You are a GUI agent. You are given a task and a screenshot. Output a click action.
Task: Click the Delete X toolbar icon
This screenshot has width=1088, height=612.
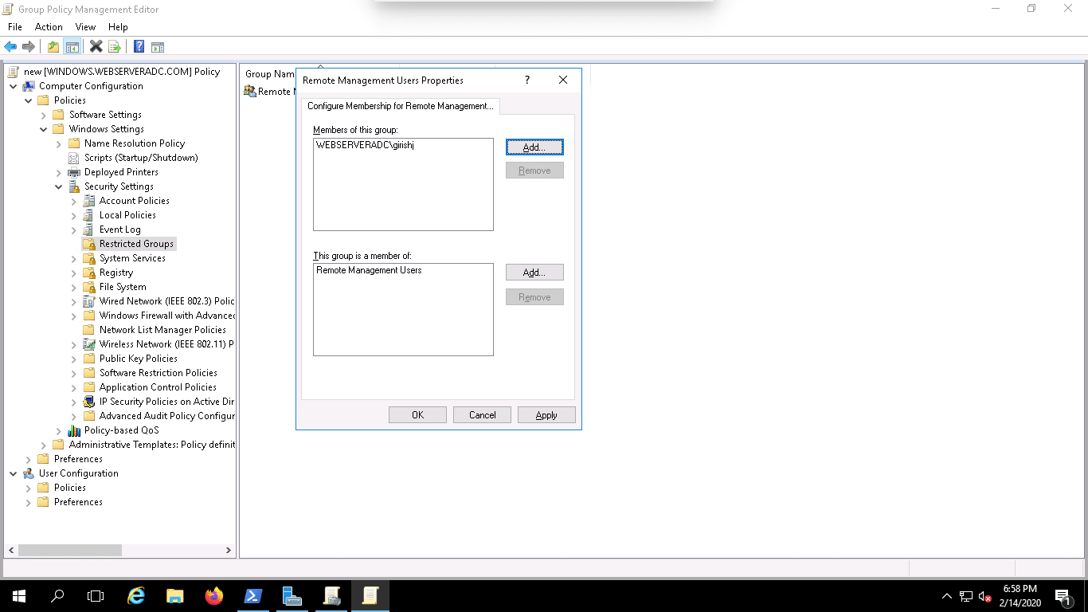point(96,47)
